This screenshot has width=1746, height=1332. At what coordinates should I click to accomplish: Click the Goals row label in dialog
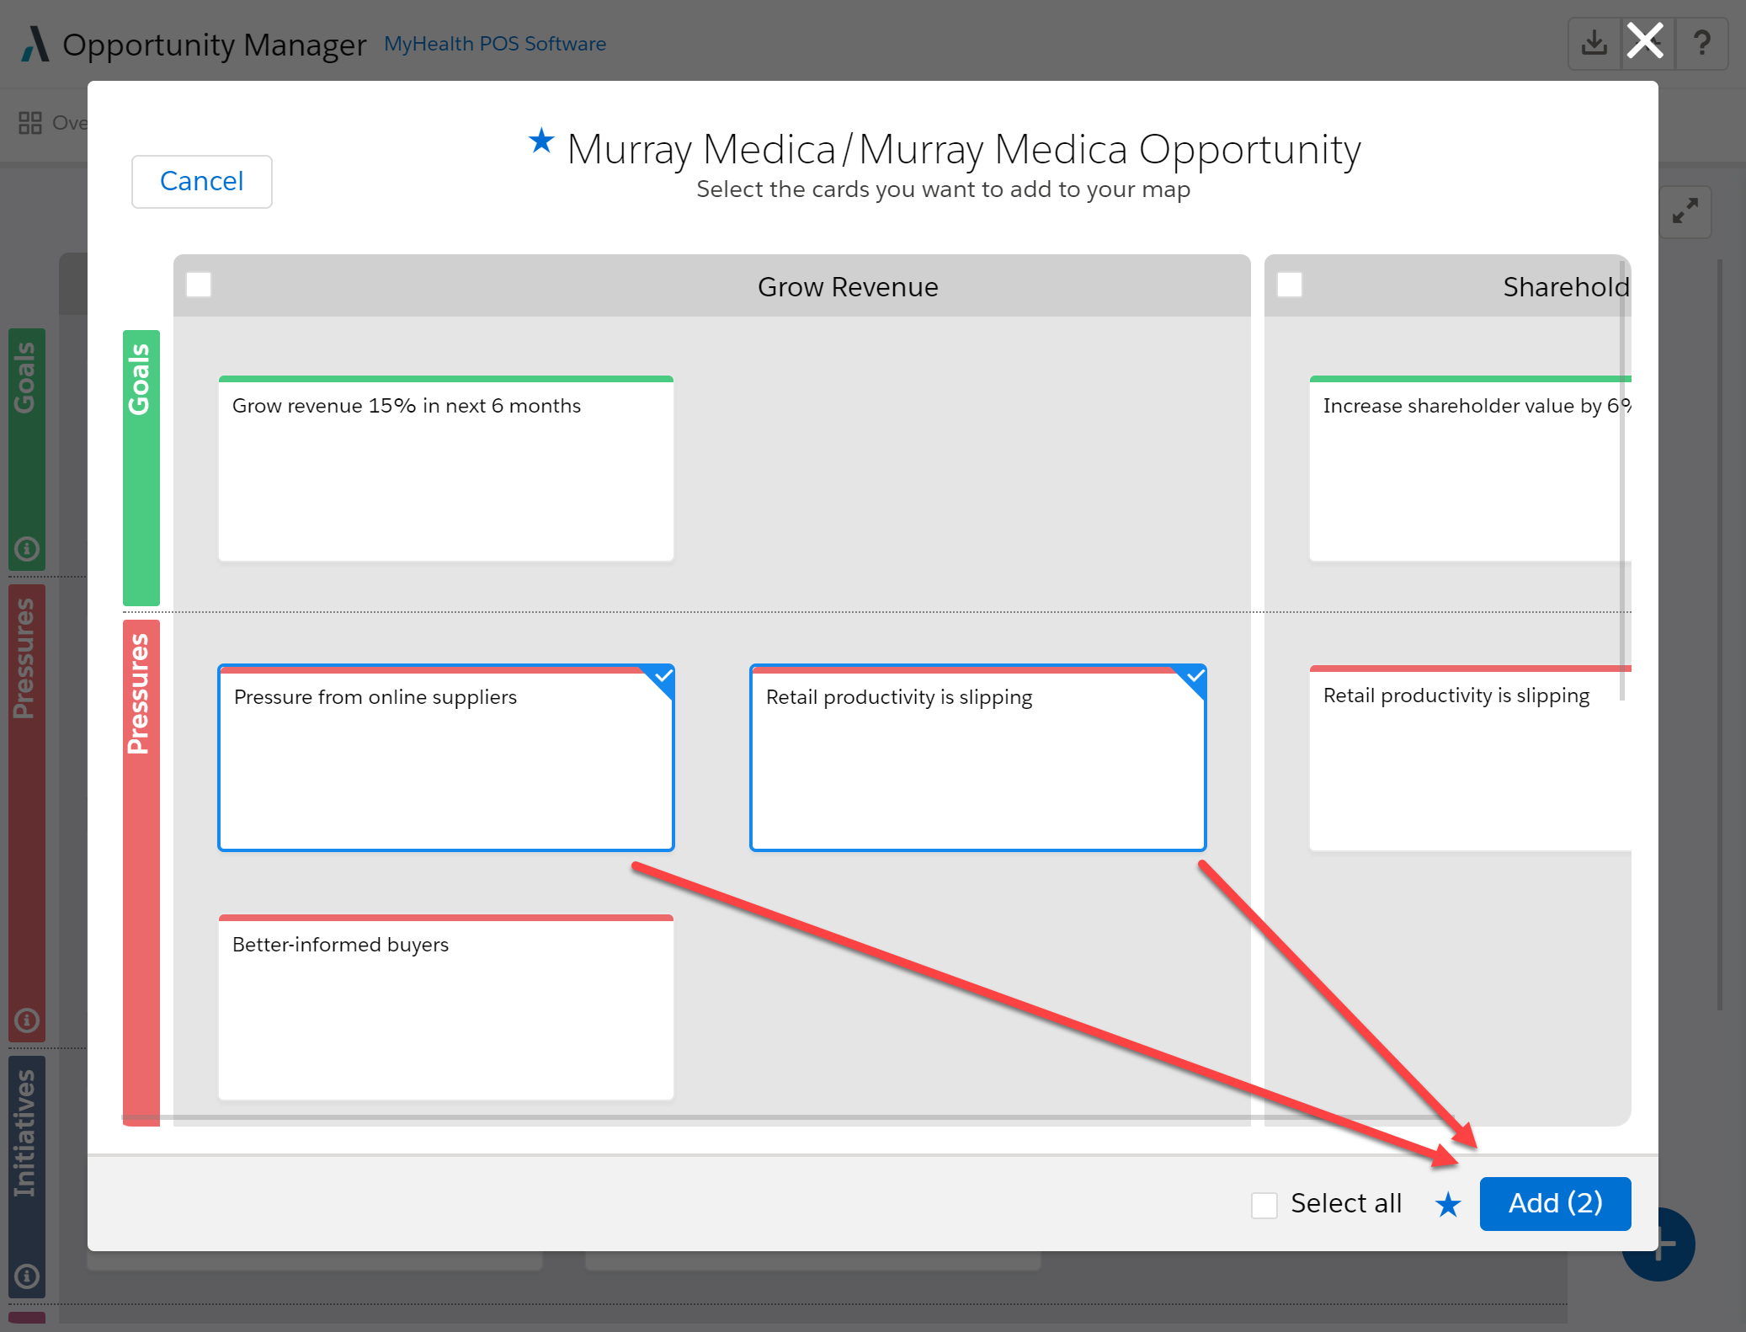click(x=141, y=467)
